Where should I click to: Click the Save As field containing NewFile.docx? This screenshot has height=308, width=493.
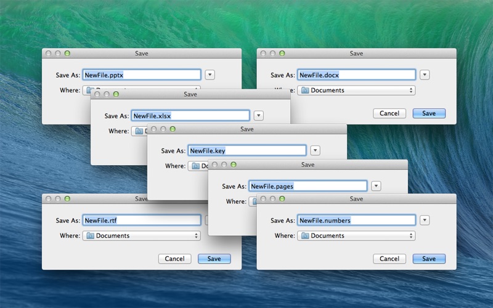357,75
